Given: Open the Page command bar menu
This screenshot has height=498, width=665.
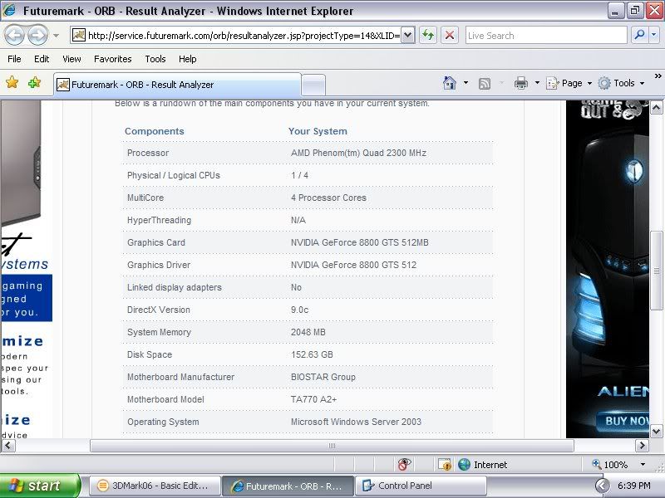Looking at the screenshot, I should pyautogui.click(x=569, y=83).
